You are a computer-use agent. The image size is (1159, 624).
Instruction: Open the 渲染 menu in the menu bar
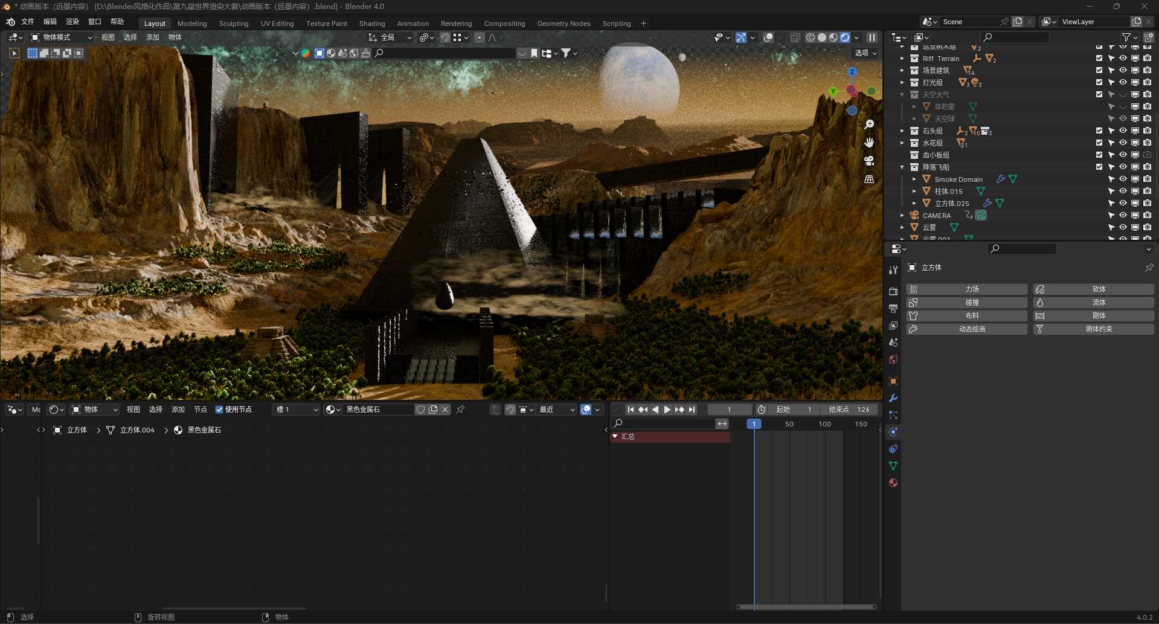(x=72, y=21)
